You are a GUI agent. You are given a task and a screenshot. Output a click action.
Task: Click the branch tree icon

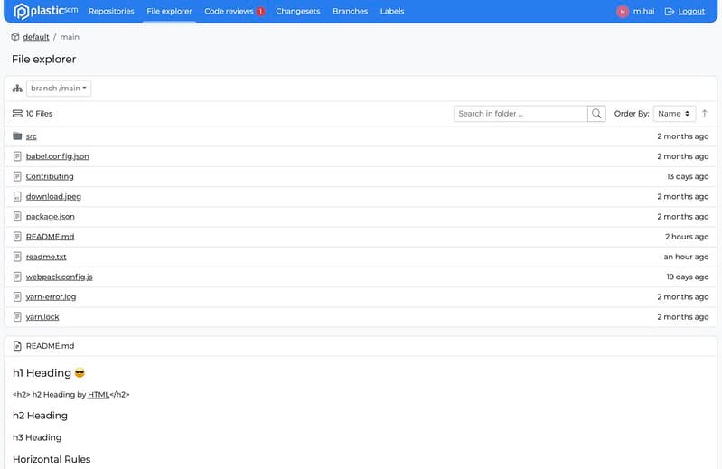click(x=17, y=89)
